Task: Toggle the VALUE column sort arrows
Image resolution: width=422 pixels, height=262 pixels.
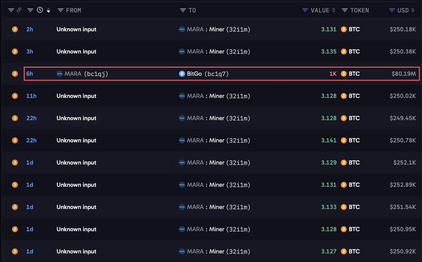Action: click(x=334, y=10)
